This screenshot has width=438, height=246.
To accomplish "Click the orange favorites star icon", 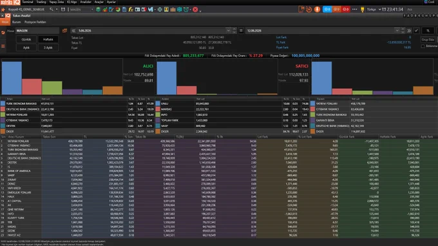I will (x=3, y=10).
